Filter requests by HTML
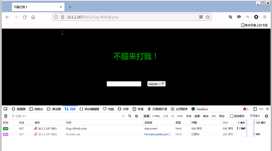Viewport: 272px width, 151px height. click(156, 116)
